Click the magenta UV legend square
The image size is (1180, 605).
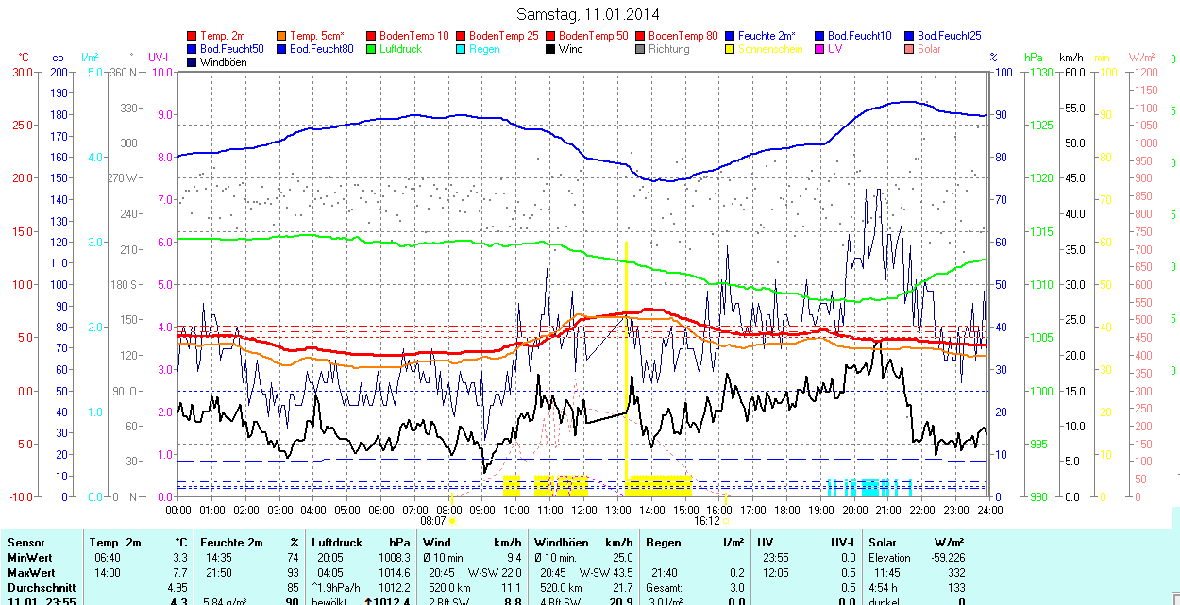tap(820, 49)
